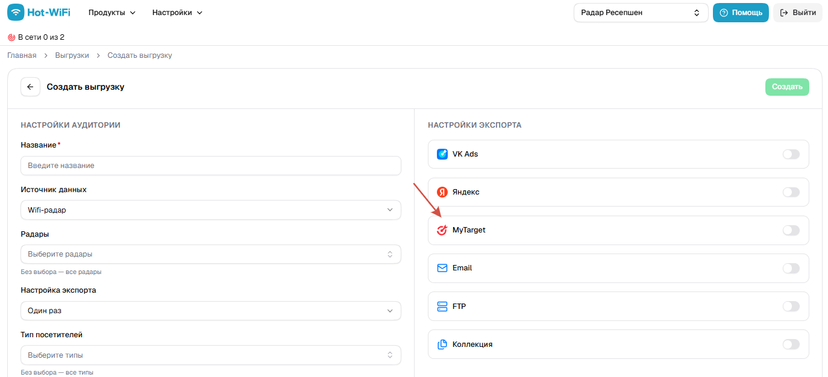Click the back arrow beside Создать выгрузку
The height and width of the screenshot is (377, 828).
[30, 87]
